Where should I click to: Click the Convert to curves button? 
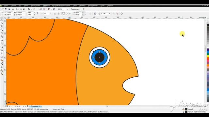[121, 14]
